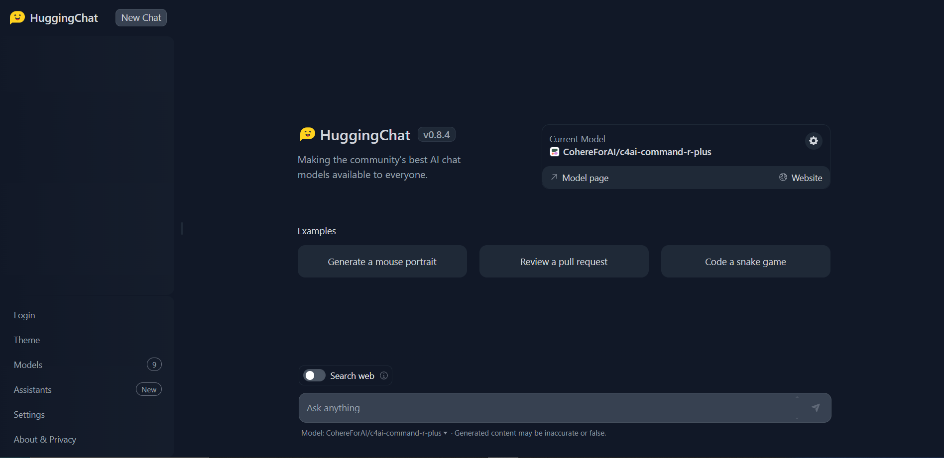Image resolution: width=944 pixels, height=458 pixels.
Task: Click the v0.8.4 version badge
Action: tap(436, 134)
